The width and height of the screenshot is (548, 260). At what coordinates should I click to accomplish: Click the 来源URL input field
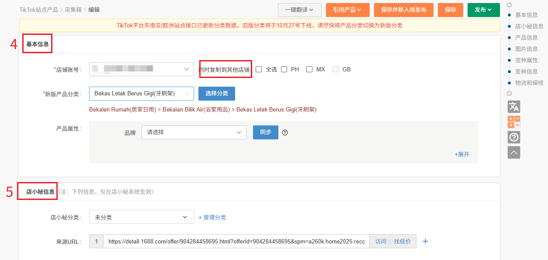236,241
